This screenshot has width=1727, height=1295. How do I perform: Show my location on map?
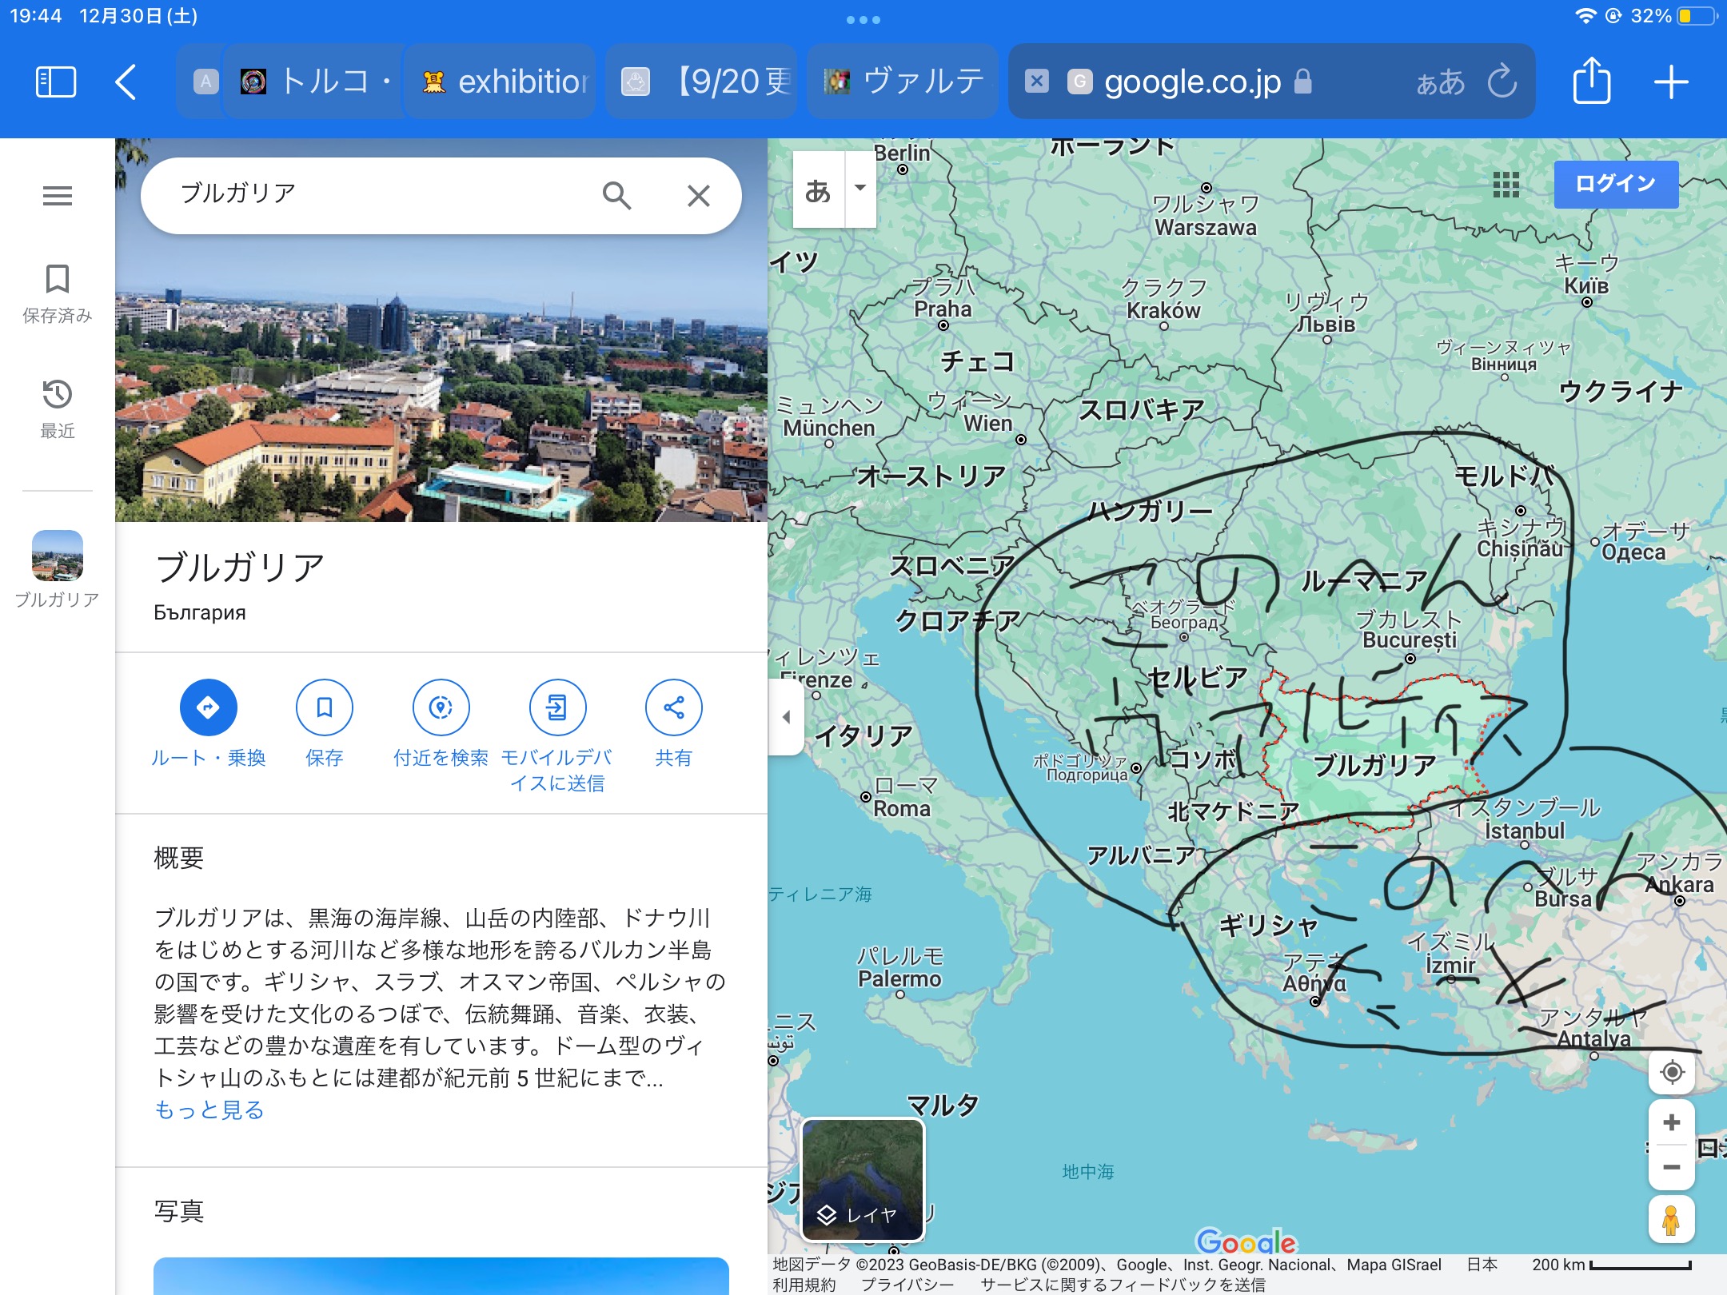point(1671,1072)
